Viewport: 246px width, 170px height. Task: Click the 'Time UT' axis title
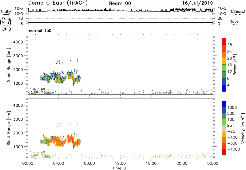click(x=120, y=168)
